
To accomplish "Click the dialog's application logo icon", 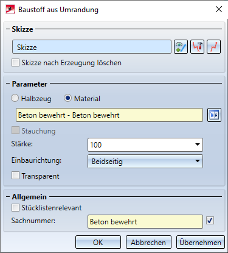I will click(10, 9).
